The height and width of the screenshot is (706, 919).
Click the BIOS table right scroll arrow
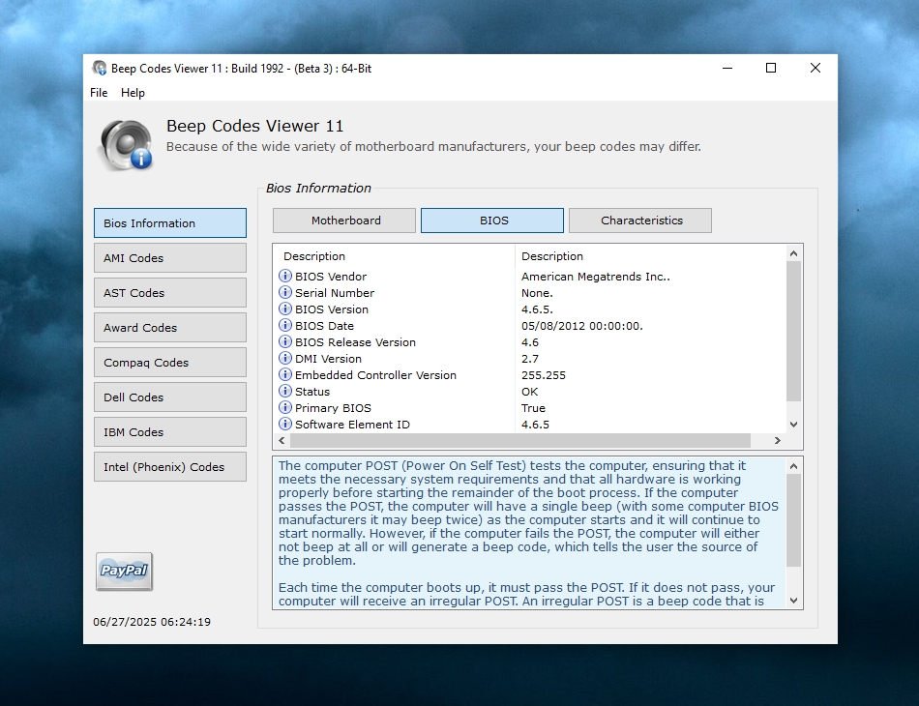coord(778,441)
